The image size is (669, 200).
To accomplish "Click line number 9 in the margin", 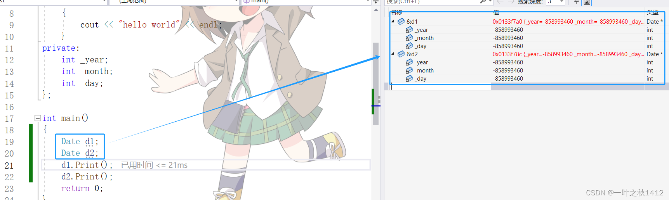I will 11,25.
